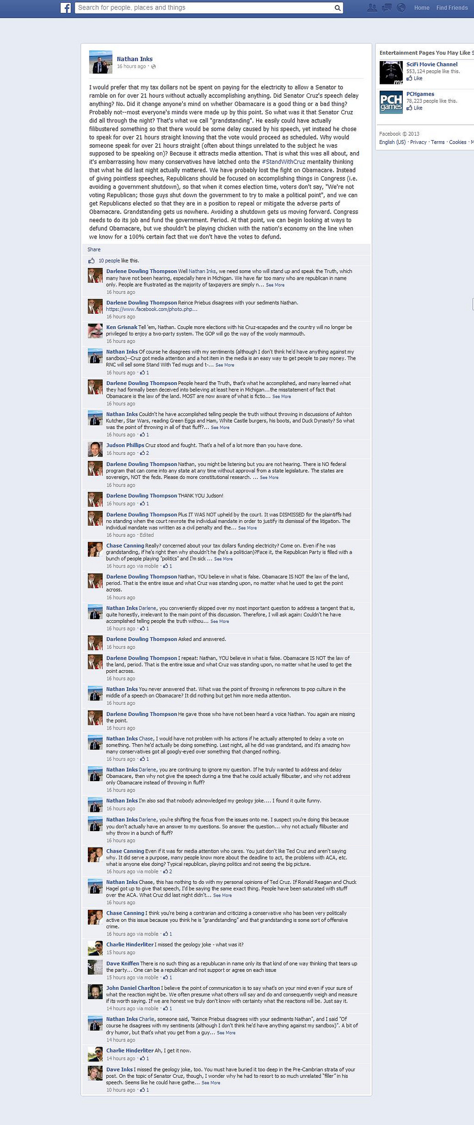
Task: Click the SciFi Movie Channel page thumbnail
Action: click(x=391, y=72)
